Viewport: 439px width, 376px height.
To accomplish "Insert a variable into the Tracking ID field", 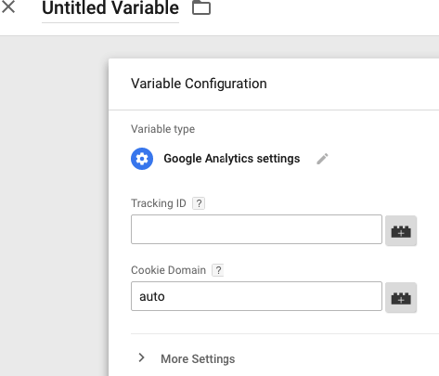I will click(x=401, y=231).
